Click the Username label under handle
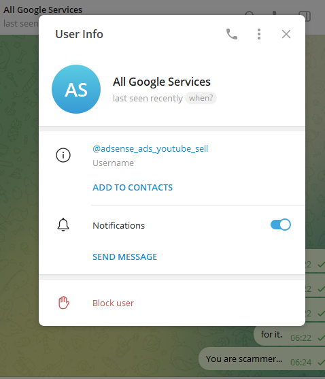The width and height of the screenshot is (325, 379). tap(113, 163)
